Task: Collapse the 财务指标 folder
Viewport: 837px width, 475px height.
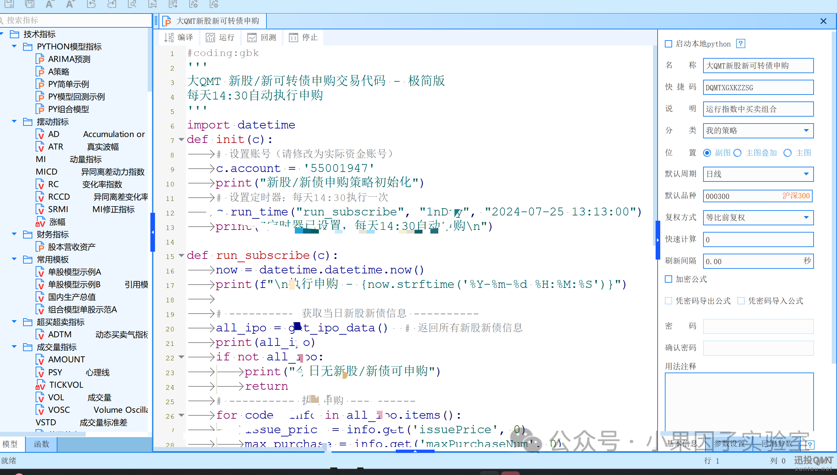Action: pyautogui.click(x=14, y=234)
